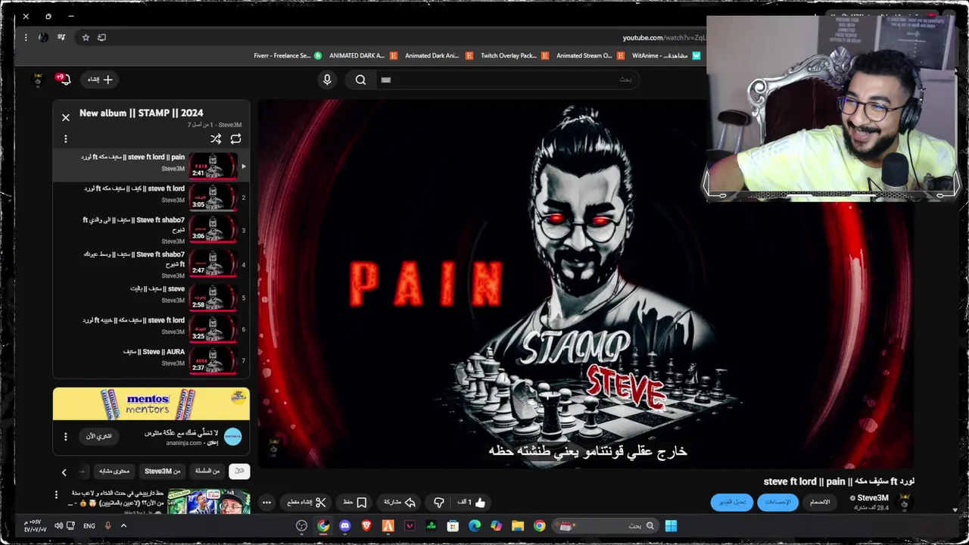Select playlist track 5, the 2:58 one
Screen dimensions: 969x545
151,297
